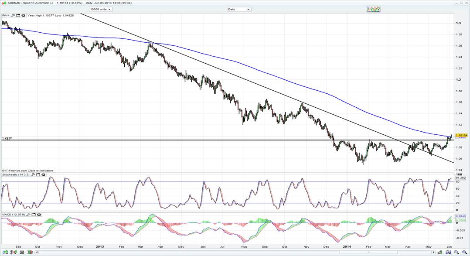
Task: Click the chart indicators toolbar button
Action: pos(373,9)
